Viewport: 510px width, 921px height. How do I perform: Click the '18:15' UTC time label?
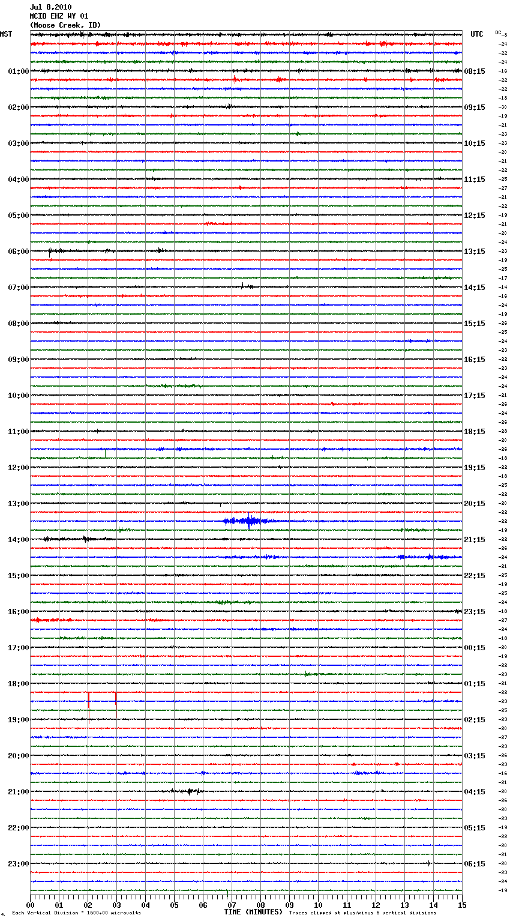[475, 432]
